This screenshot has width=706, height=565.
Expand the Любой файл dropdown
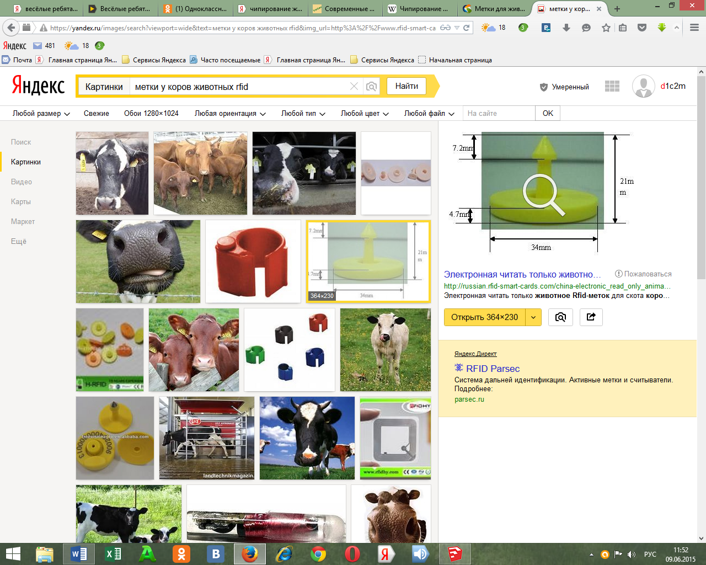[429, 113]
